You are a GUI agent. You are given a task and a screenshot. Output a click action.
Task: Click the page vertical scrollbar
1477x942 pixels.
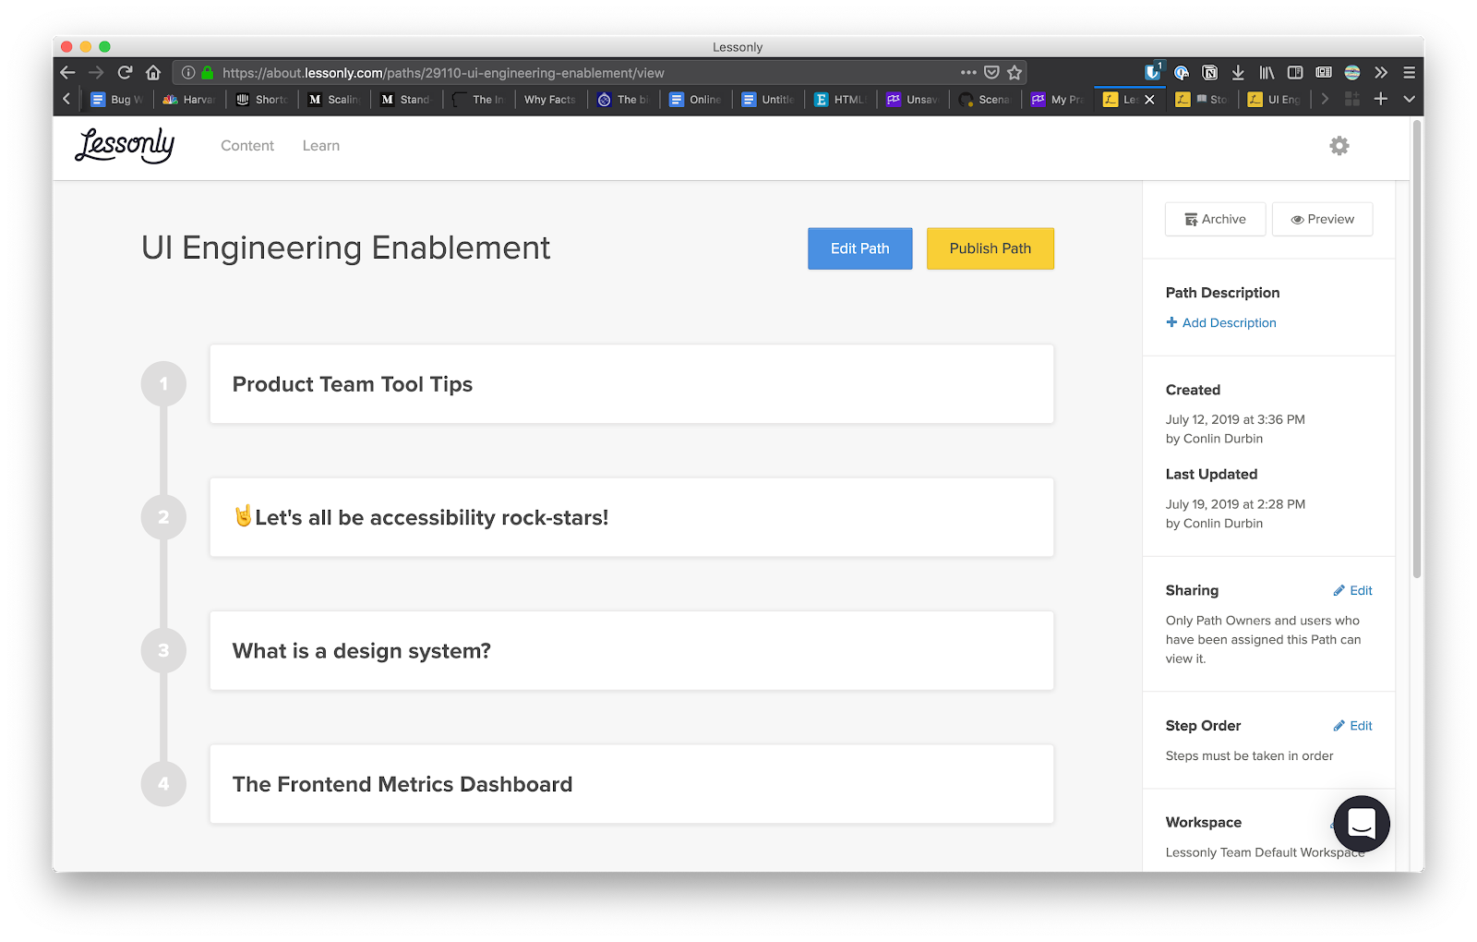pos(1417,351)
